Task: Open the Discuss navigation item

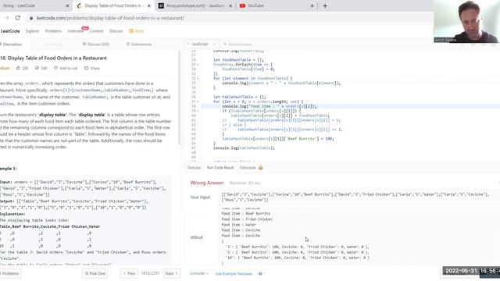Action: [x=116, y=31]
